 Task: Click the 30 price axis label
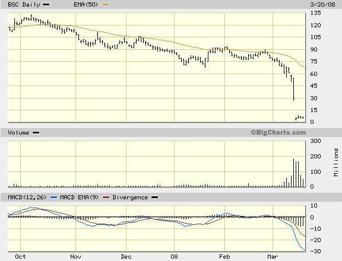point(314,98)
